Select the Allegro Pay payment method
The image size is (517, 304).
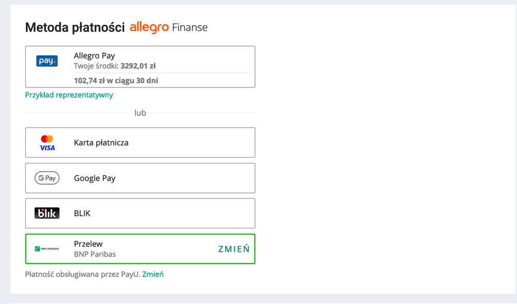click(x=140, y=67)
